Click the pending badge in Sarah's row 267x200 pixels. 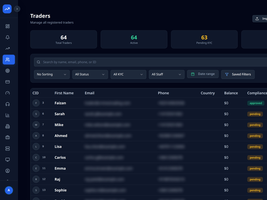pyautogui.click(x=255, y=114)
